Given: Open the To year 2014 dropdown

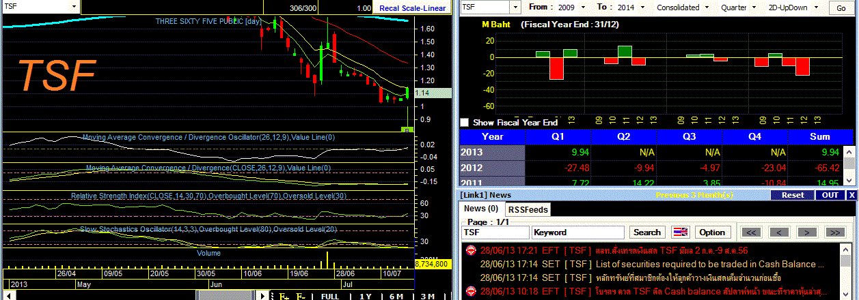Looking at the screenshot, I should coord(641,7).
